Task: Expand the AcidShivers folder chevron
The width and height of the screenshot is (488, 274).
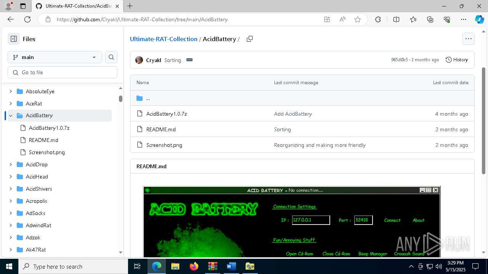Action: click(11, 189)
